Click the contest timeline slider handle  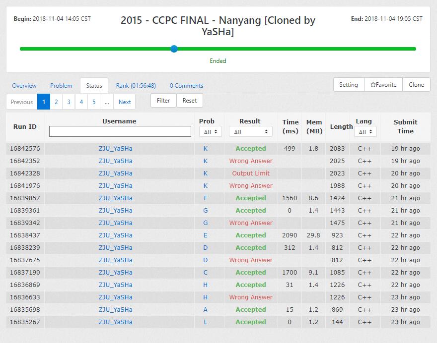[174, 49]
